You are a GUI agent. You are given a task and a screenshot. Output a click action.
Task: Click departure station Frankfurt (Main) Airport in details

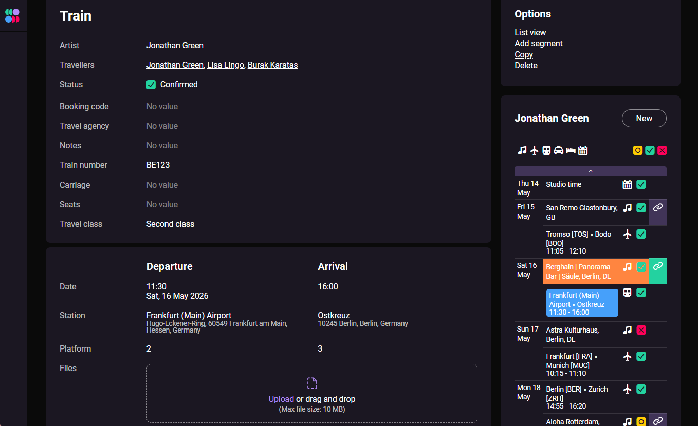(x=189, y=315)
